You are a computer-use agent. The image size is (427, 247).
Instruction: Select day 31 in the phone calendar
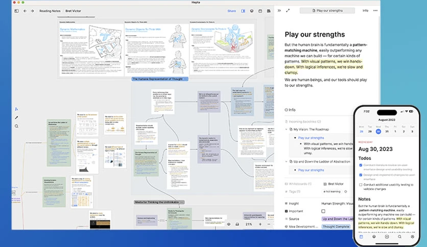[x=387, y=131]
